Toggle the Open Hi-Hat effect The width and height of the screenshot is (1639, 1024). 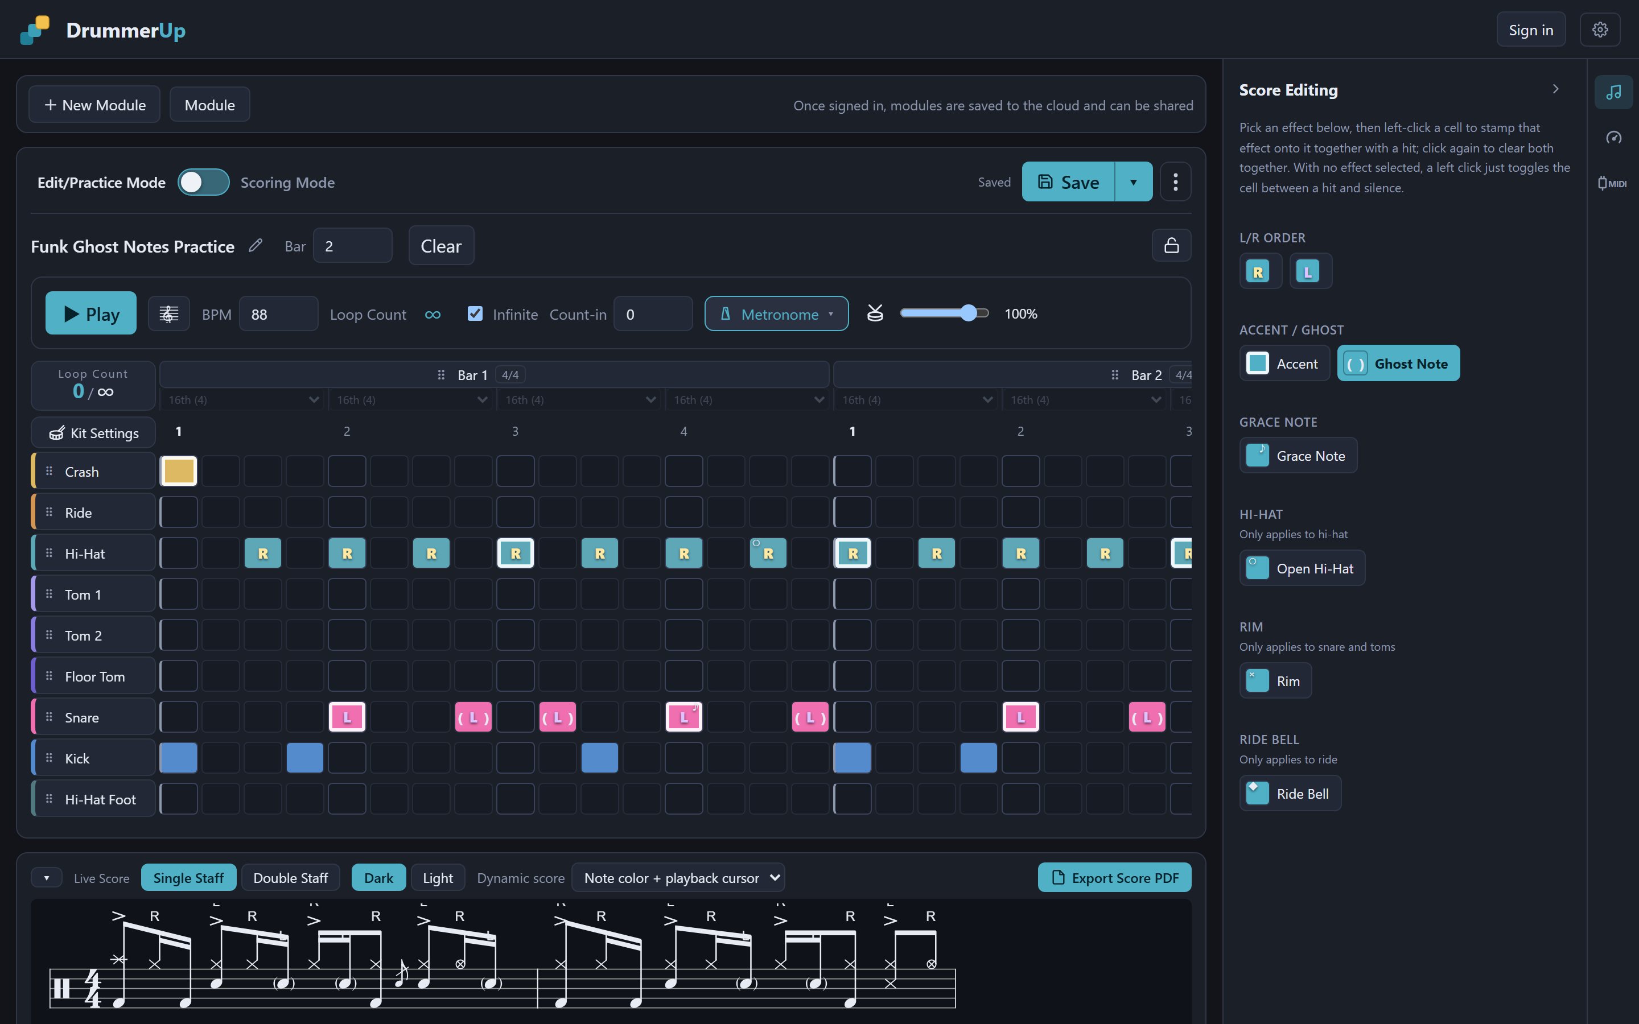click(1302, 568)
